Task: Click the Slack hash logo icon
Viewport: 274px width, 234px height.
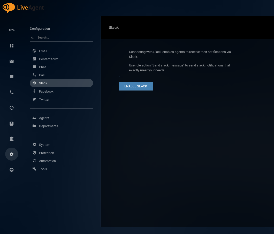Action: [34, 83]
